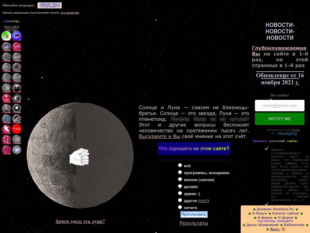
Task: Click the green NOTIFY ME button
Action: tap(279, 119)
